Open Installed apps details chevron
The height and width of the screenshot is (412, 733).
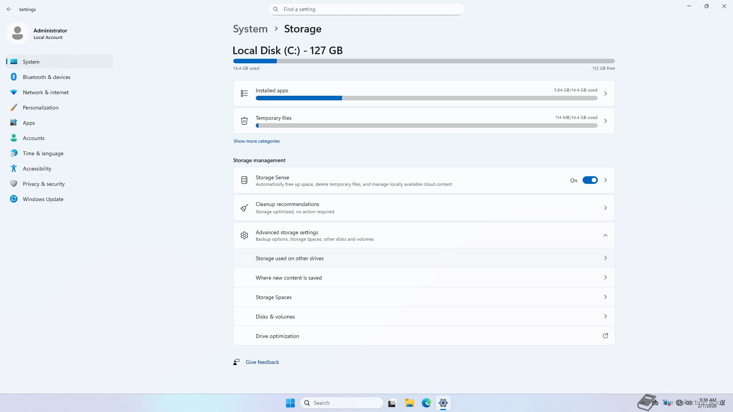[x=605, y=93]
